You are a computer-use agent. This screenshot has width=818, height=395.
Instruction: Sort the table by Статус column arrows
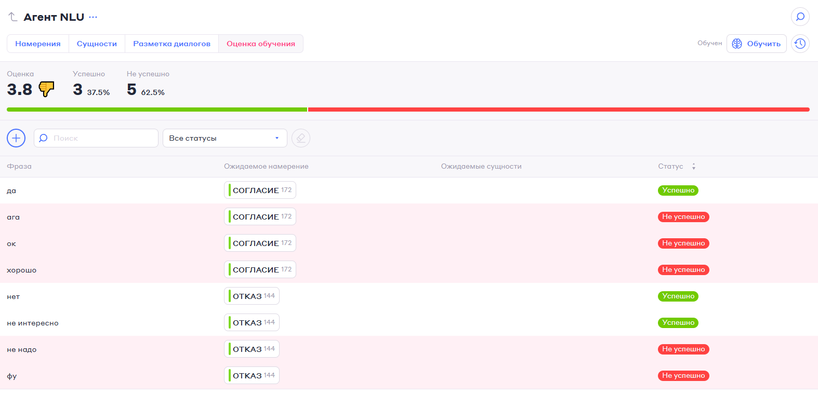coord(693,167)
